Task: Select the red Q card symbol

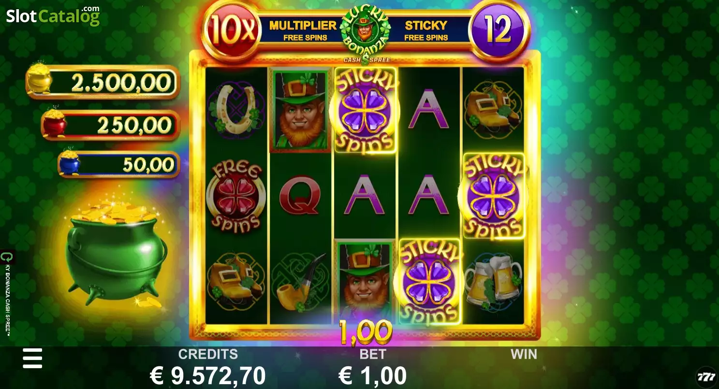Action: (x=300, y=195)
